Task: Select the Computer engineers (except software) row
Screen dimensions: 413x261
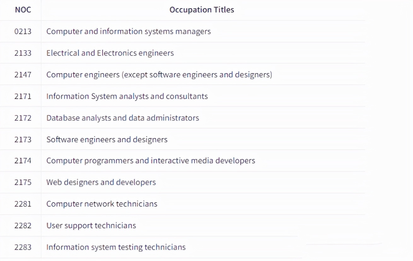Action: tap(159, 75)
